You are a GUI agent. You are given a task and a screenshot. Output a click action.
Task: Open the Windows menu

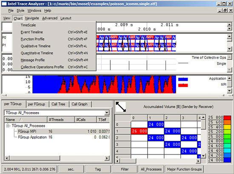coord(34,11)
